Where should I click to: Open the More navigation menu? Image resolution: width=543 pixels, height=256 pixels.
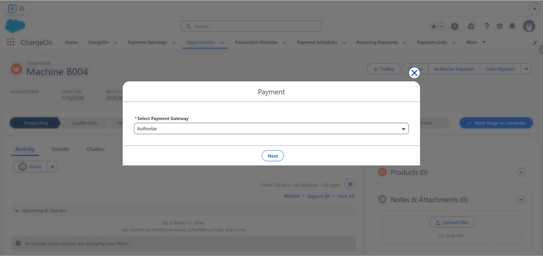[x=476, y=42]
